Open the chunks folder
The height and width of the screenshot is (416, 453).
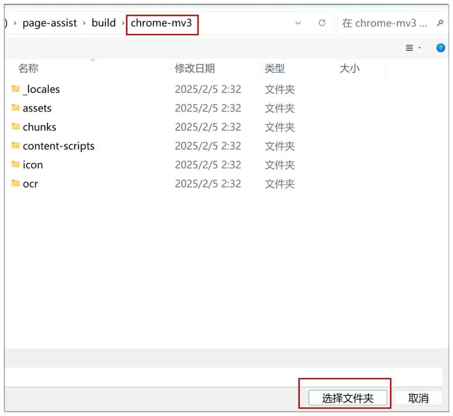(x=39, y=127)
